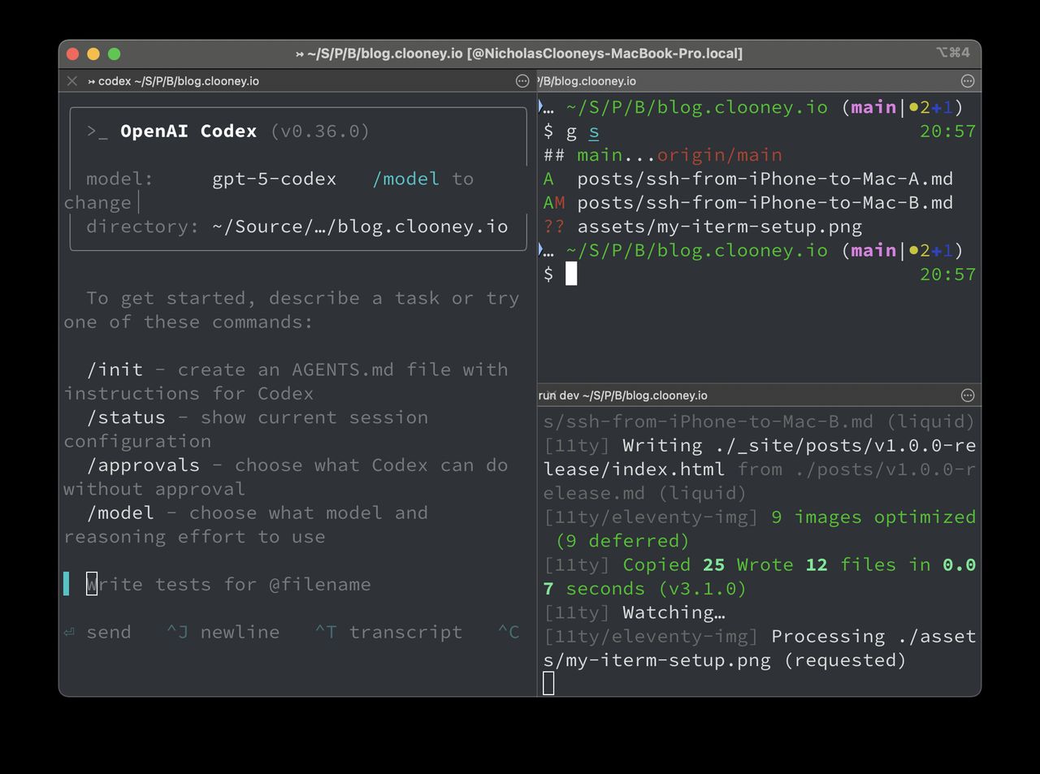Click the "/model" command that chooses model and reasoning
1040x774 pixels.
120,513
